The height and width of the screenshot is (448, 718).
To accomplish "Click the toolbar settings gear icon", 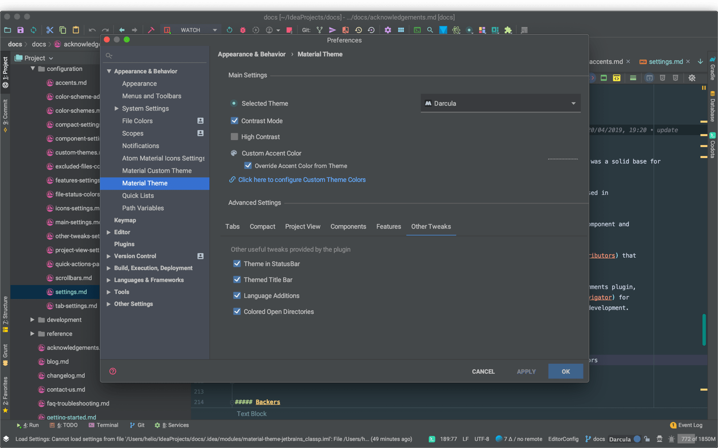I will (387, 30).
